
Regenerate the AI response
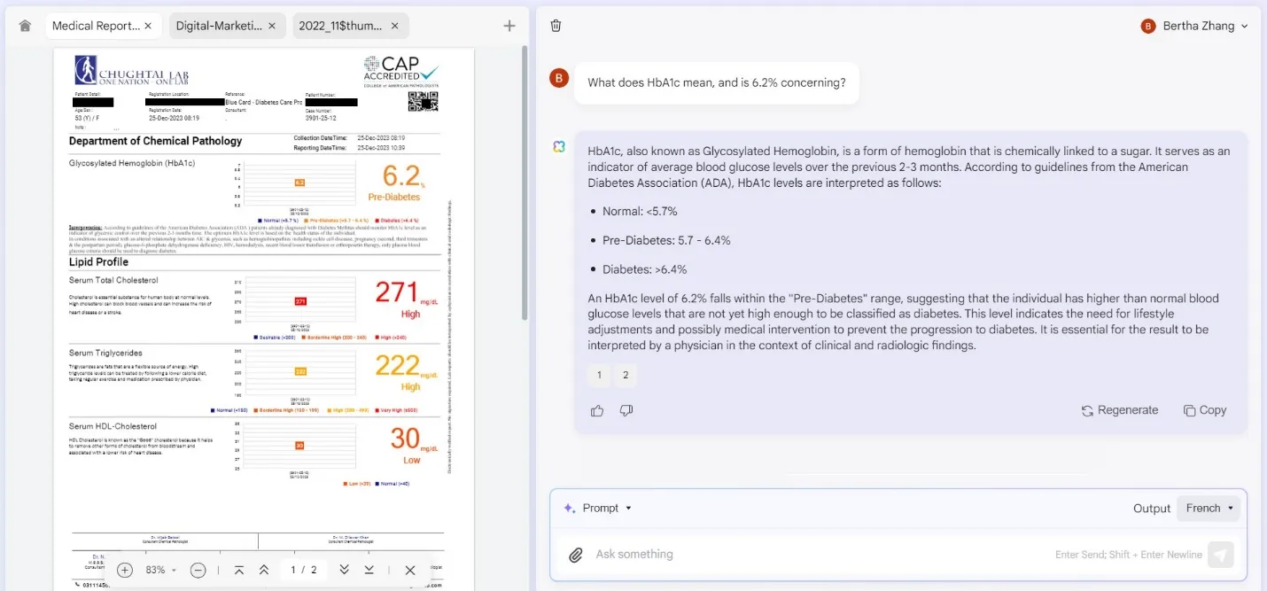[1120, 410]
